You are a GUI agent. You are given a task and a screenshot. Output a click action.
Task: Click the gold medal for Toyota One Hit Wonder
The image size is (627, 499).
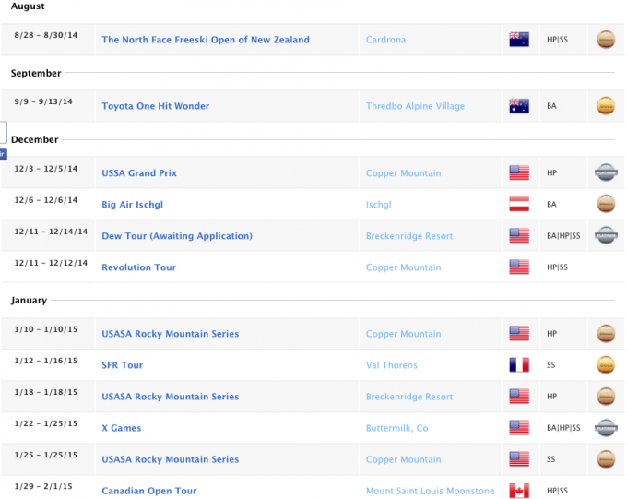pyautogui.click(x=606, y=106)
